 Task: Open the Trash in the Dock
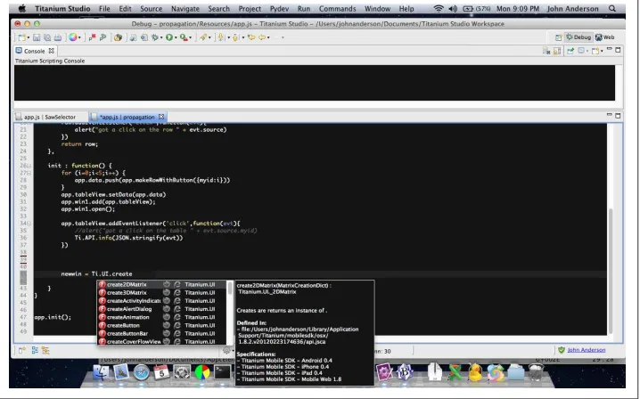(x=536, y=372)
